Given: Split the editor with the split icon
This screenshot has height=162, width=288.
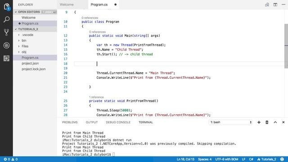Looking at the screenshot, I should pos(275,4).
